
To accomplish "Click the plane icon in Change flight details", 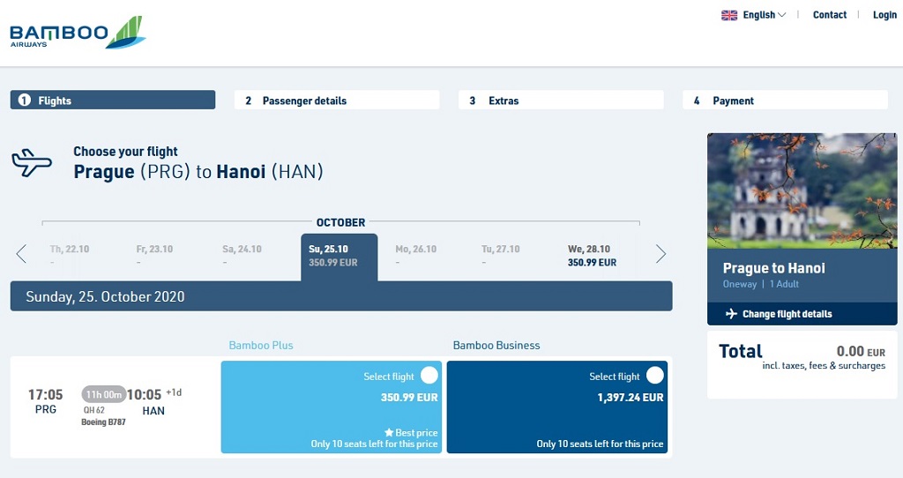I will pyautogui.click(x=731, y=314).
